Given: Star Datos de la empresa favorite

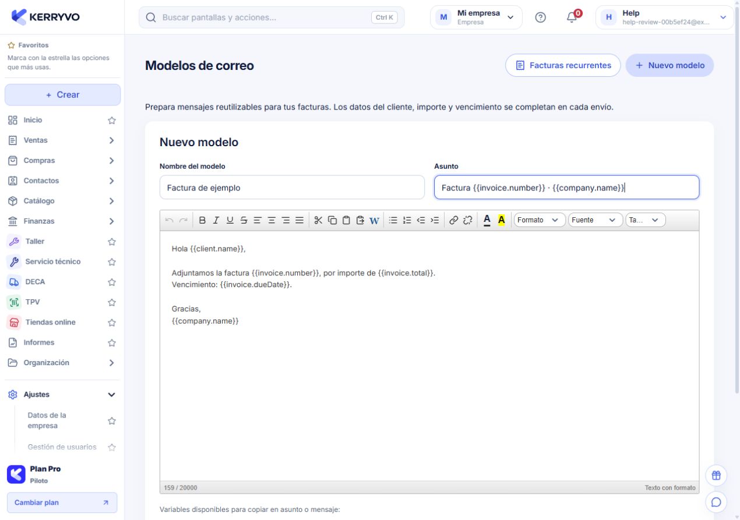Looking at the screenshot, I should coord(112,421).
